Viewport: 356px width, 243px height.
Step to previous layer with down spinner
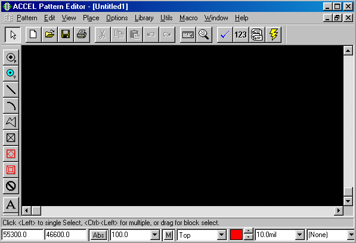[249, 237]
